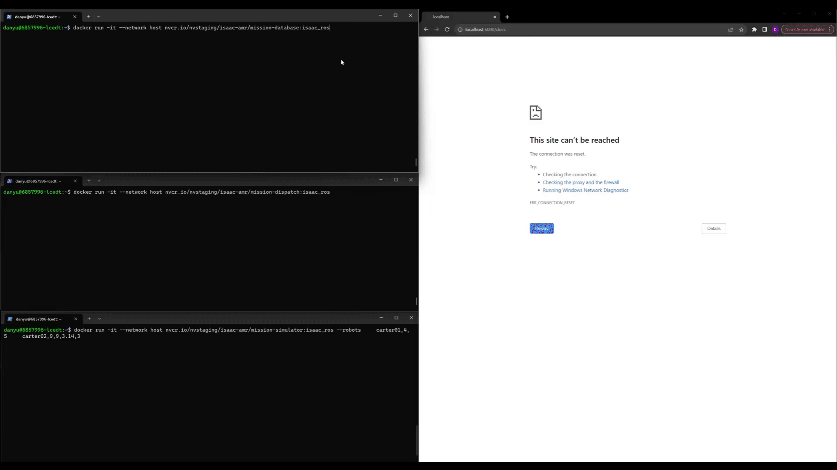Open new tab in Chrome

(x=507, y=17)
